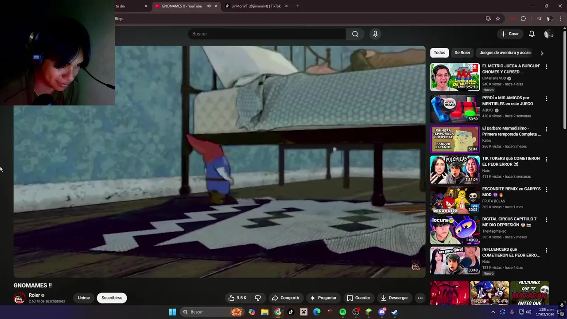Open the YouTube account avatar menu

point(549,34)
